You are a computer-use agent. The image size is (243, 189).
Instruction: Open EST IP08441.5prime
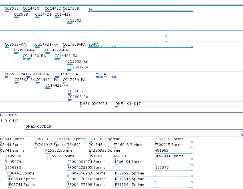(21, 174)
